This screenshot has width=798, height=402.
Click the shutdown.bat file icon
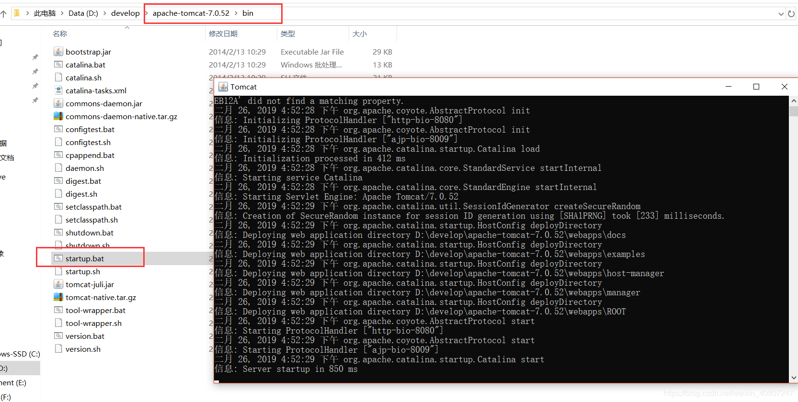(58, 233)
